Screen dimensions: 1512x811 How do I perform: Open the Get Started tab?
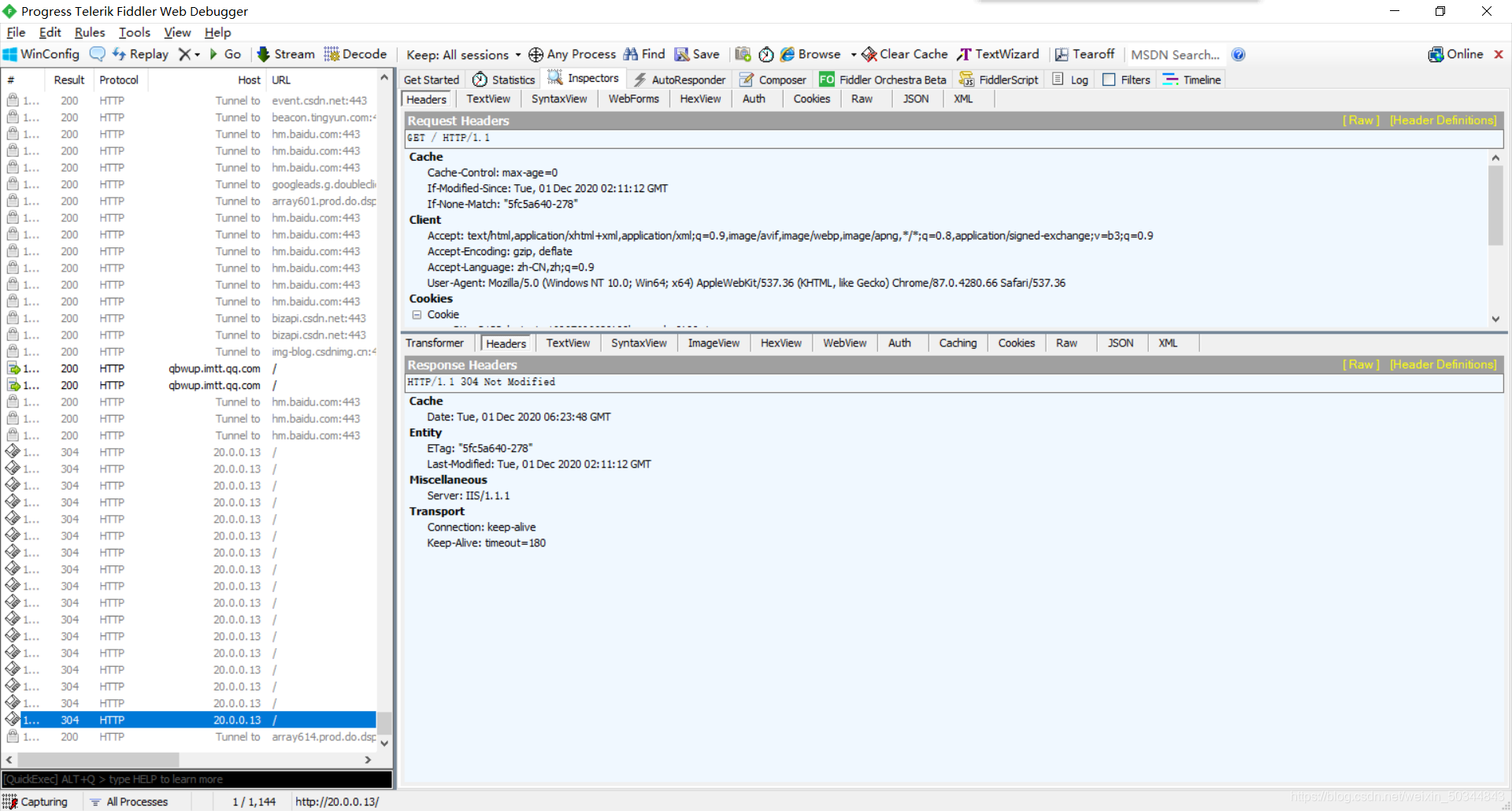[x=431, y=80]
